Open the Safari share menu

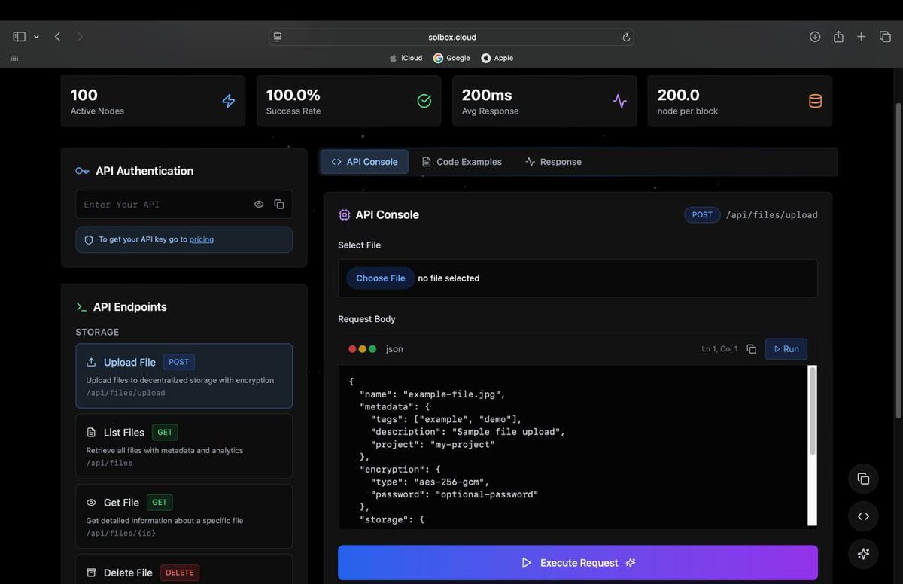click(838, 37)
